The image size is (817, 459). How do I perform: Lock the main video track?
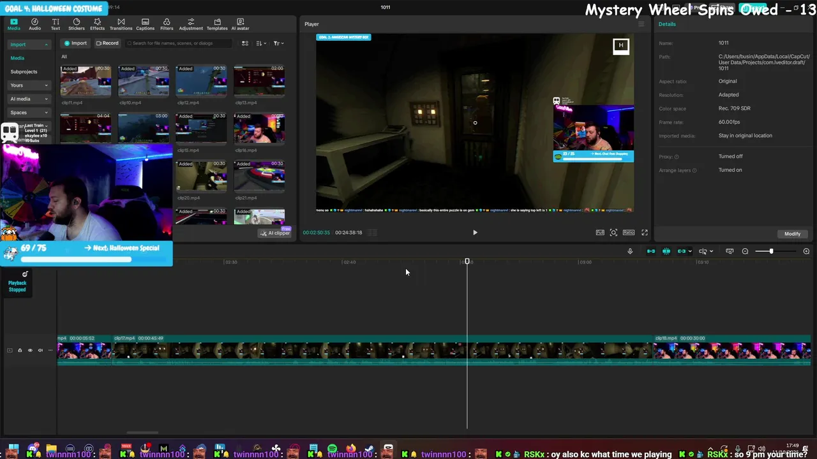point(20,350)
